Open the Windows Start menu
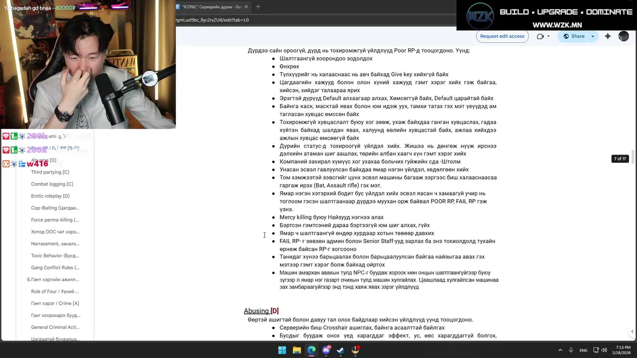 tap(282, 350)
